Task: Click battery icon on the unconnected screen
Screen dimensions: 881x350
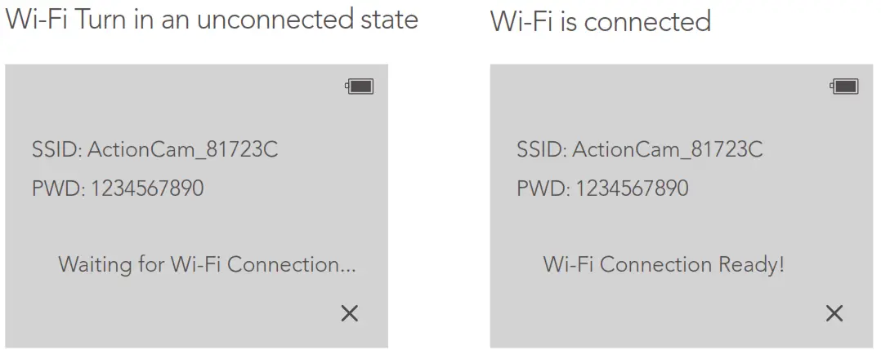Action: coord(360,86)
